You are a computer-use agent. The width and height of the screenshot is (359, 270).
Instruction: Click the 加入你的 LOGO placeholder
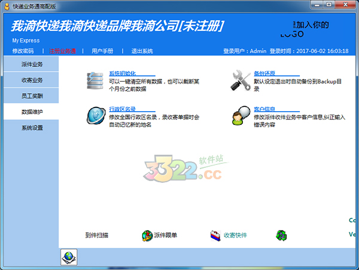pyautogui.click(x=305, y=29)
